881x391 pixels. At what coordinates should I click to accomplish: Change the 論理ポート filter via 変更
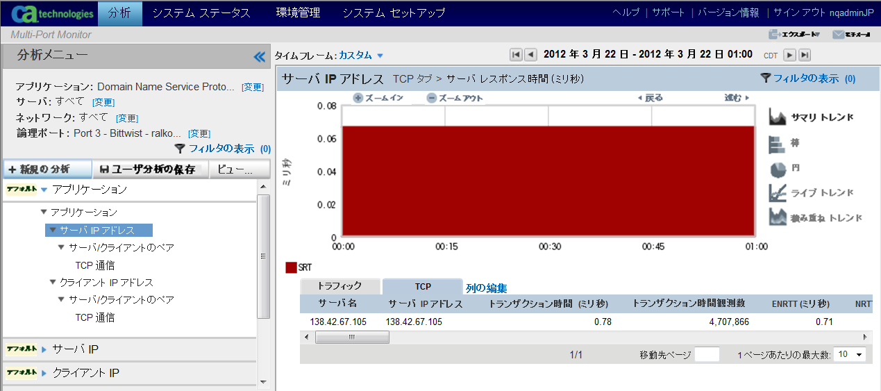pyautogui.click(x=199, y=133)
